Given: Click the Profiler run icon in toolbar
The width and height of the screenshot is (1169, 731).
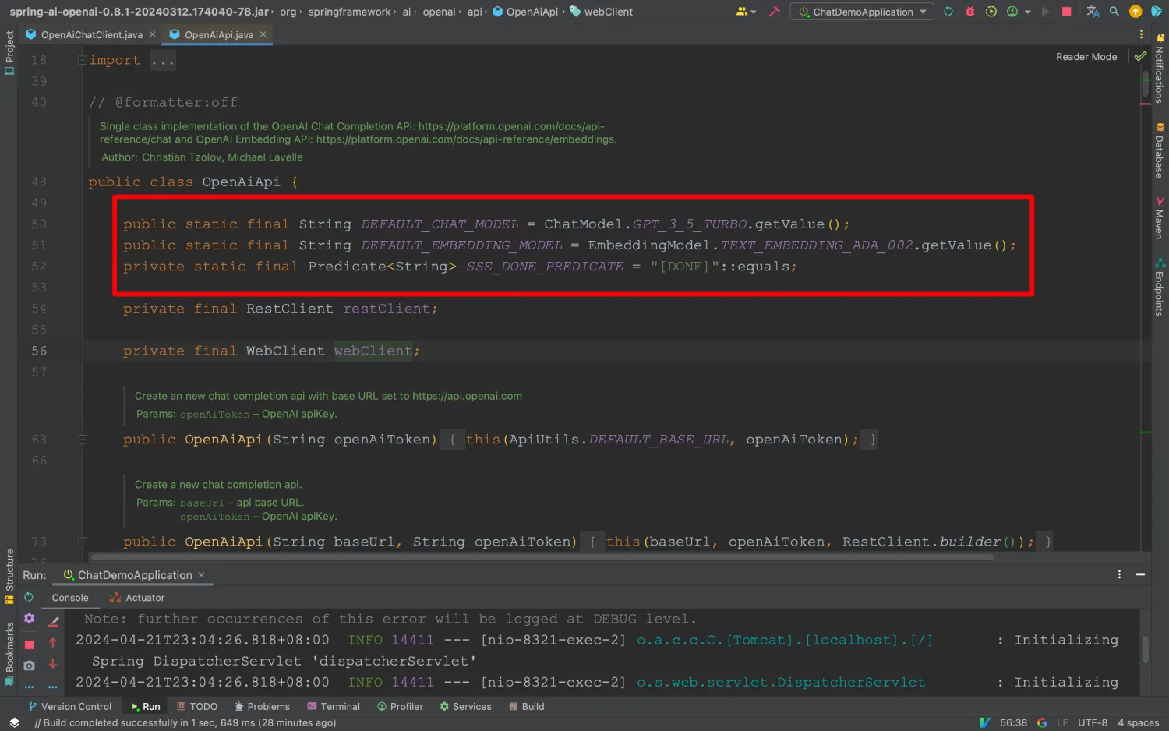Looking at the screenshot, I should 1012,12.
